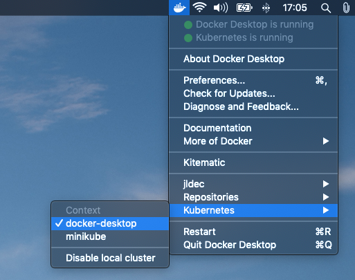Expand the More of Docker submenu
The width and height of the screenshot is (355, 280).
[253, 141]
